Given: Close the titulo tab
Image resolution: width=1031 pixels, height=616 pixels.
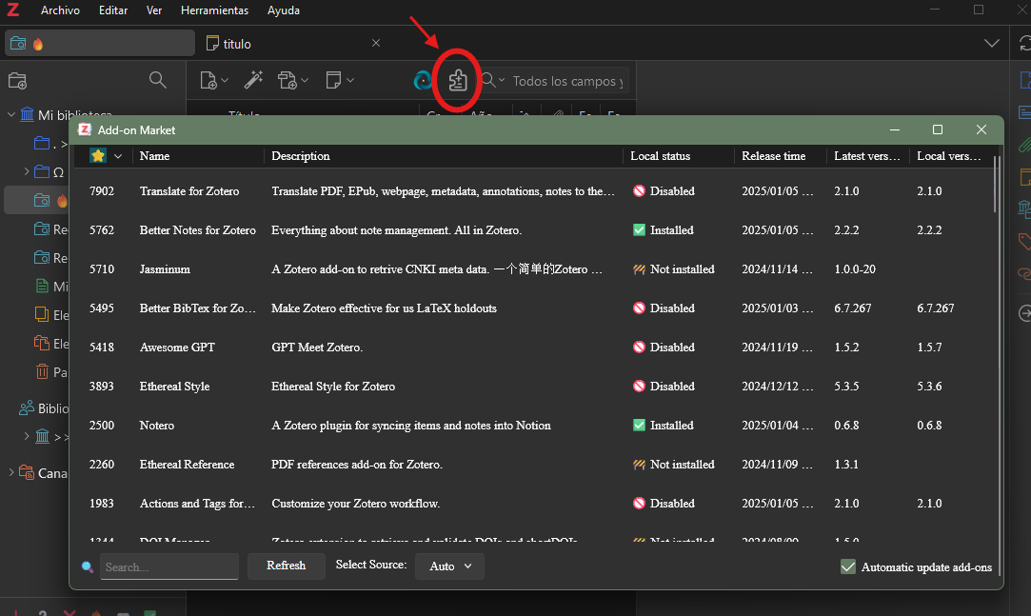Looking at the screenshot, I should [375, 43].
